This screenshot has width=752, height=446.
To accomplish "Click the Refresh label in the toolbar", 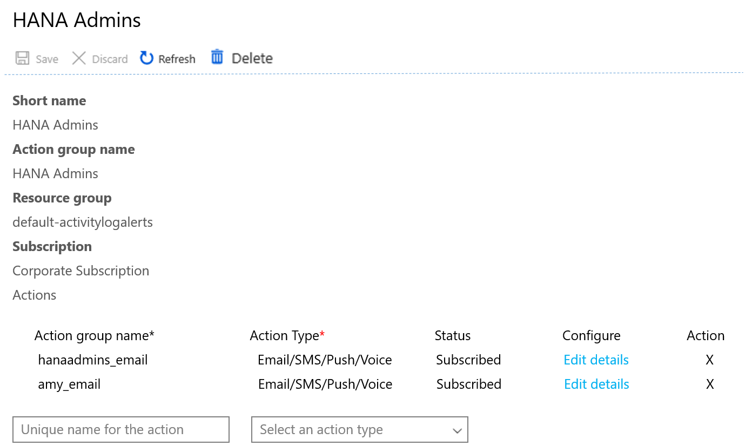I will coord(177,59).
